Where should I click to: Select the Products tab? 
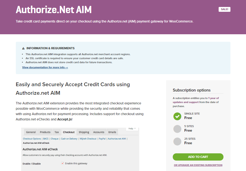(x=45, y=132)
